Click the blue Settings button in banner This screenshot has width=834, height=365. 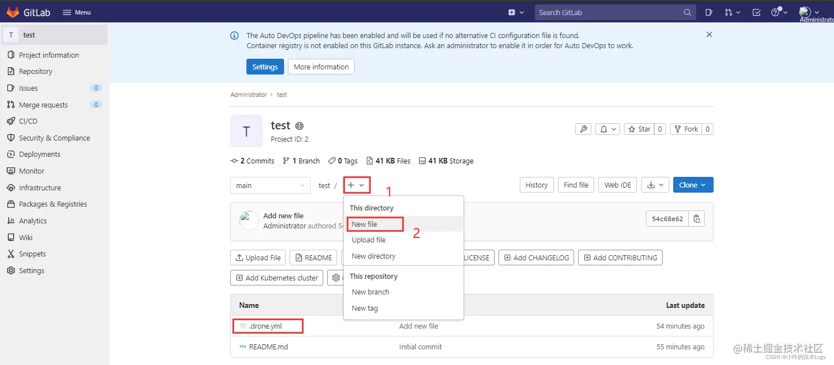coord(265,67)
